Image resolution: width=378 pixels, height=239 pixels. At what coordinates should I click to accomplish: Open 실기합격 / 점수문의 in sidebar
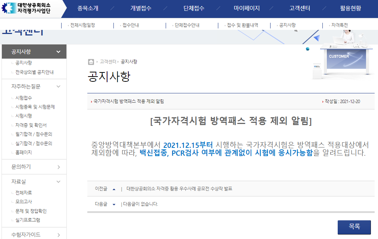click(x=34, y=143)
